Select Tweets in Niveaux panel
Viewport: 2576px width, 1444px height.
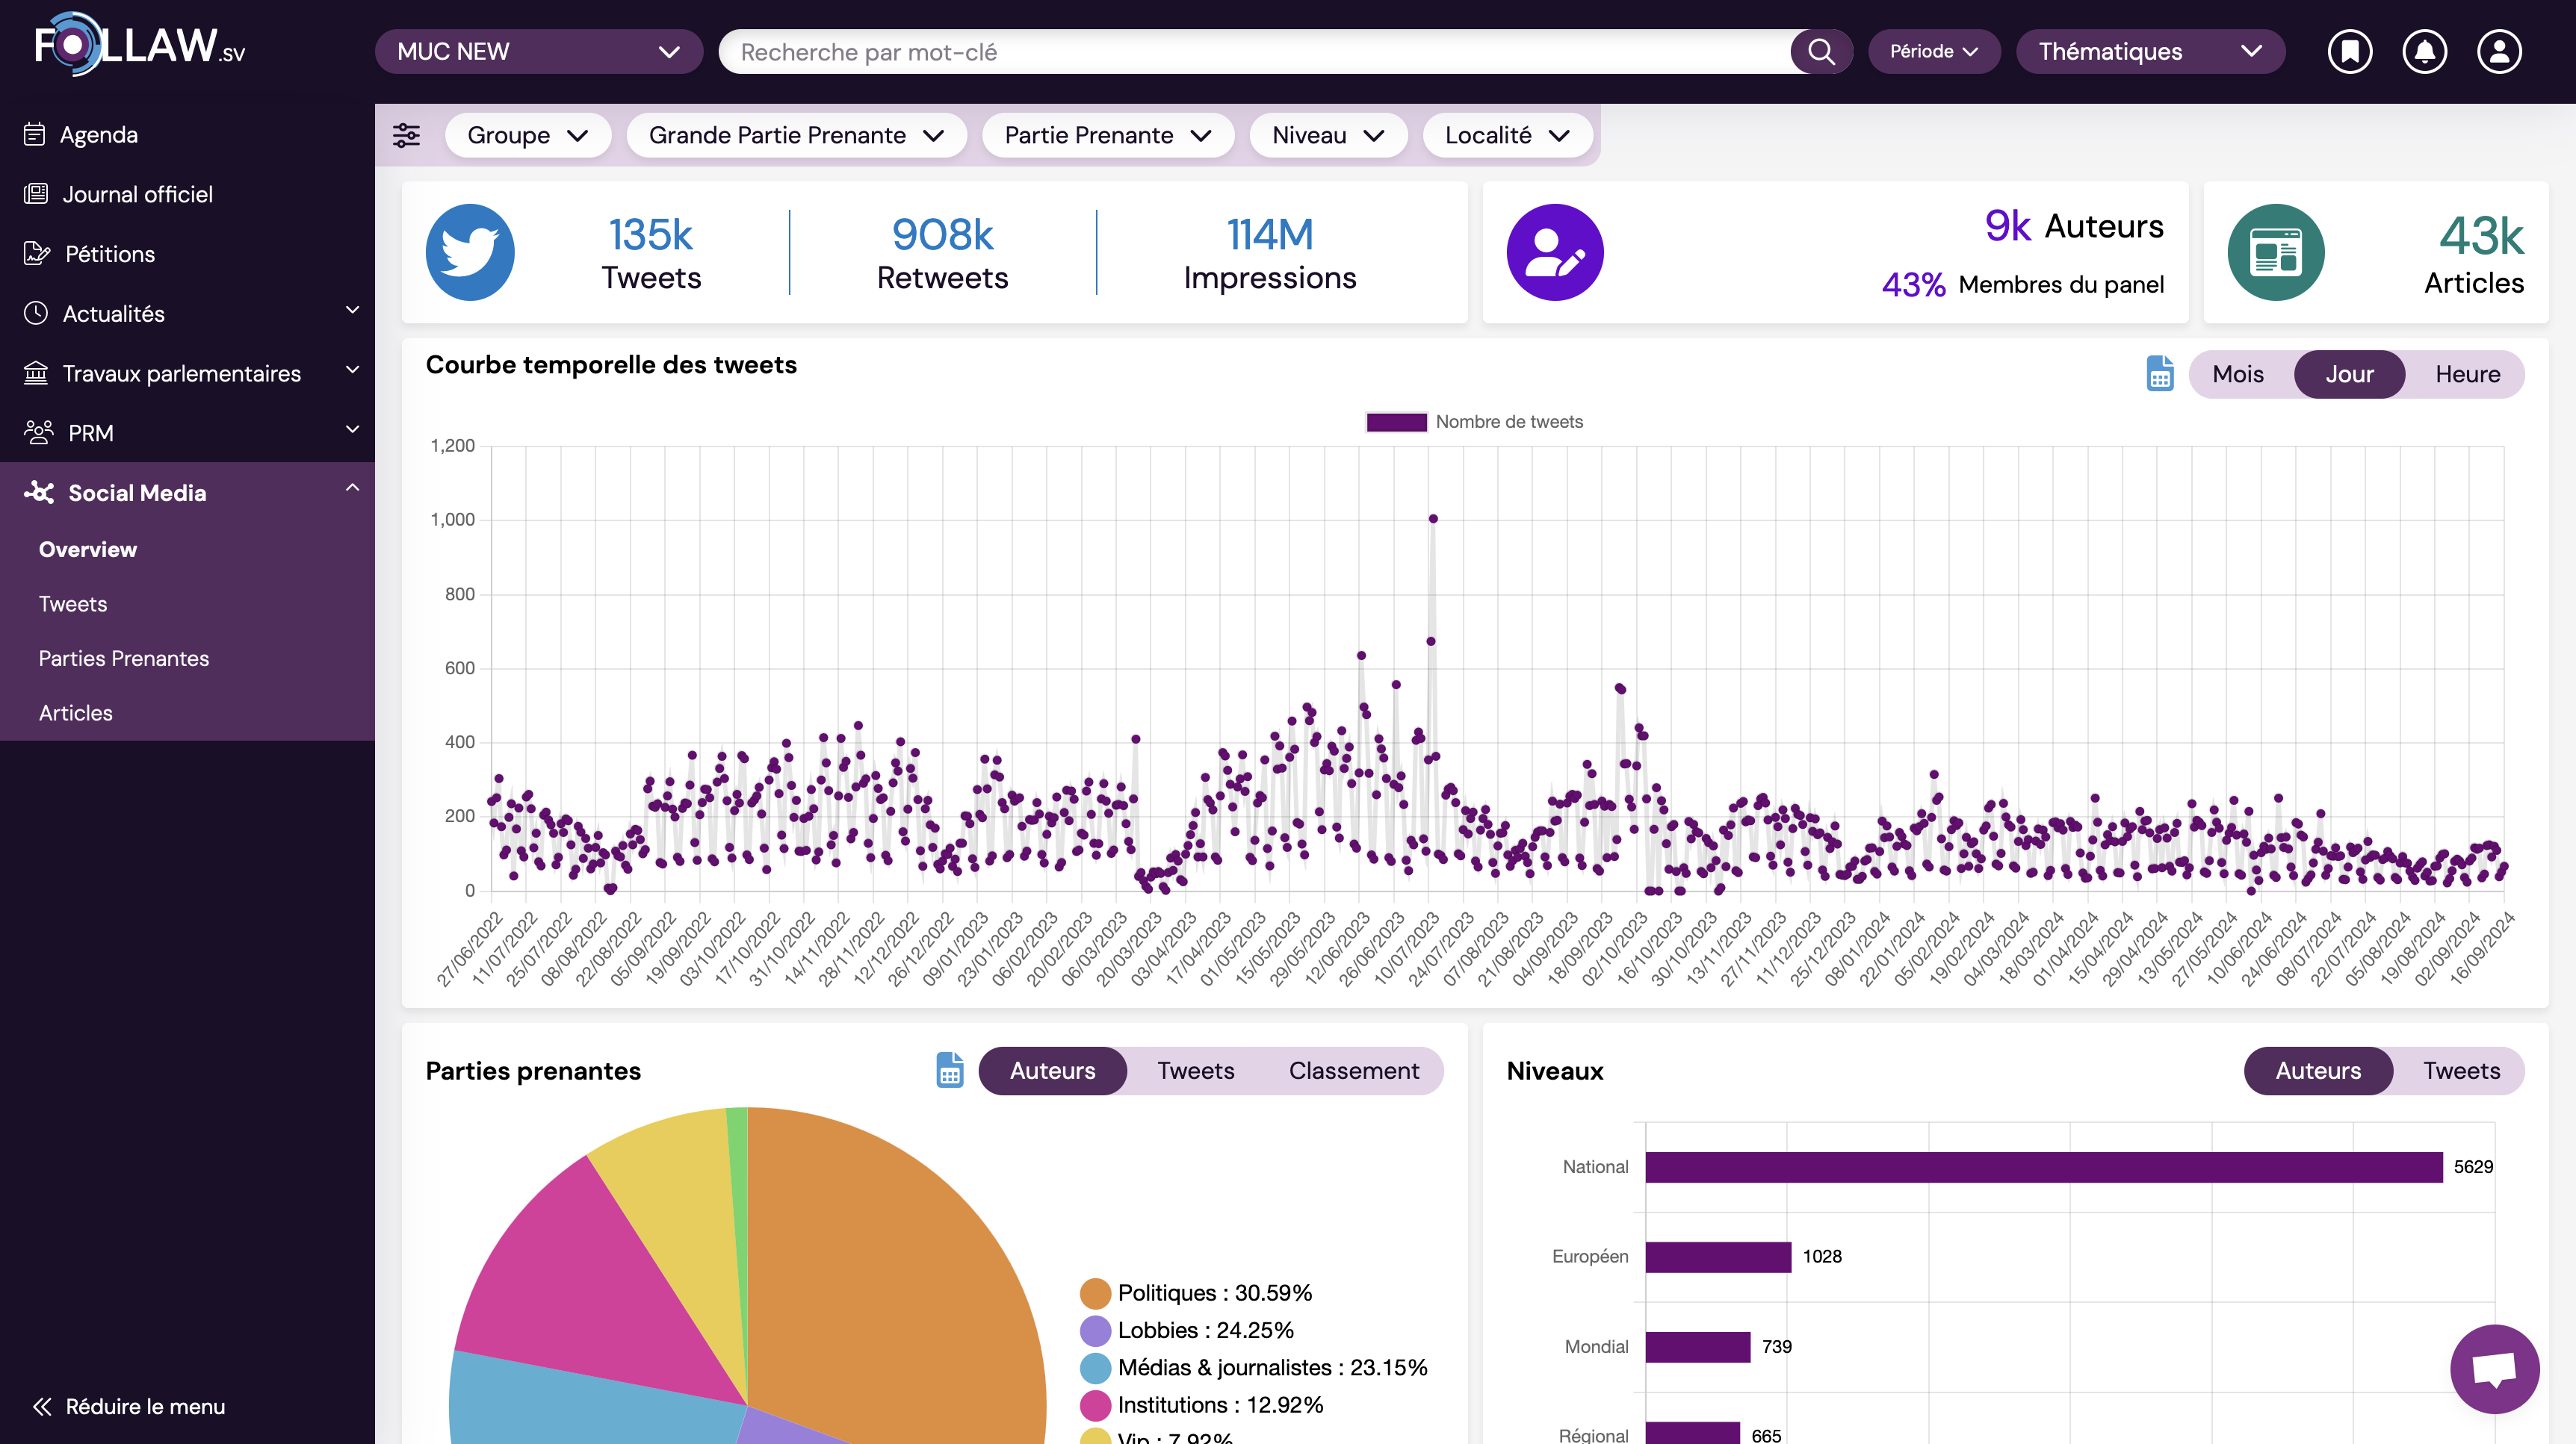tap(2461, 1070)
